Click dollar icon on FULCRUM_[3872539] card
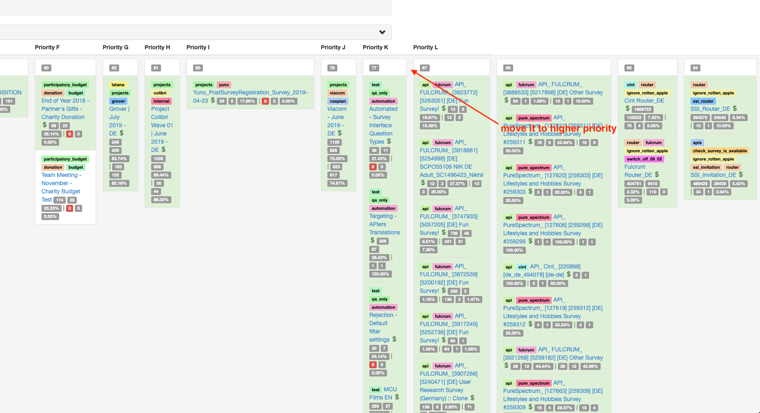Viewport: 760px width, 413px height. point(444,290)
